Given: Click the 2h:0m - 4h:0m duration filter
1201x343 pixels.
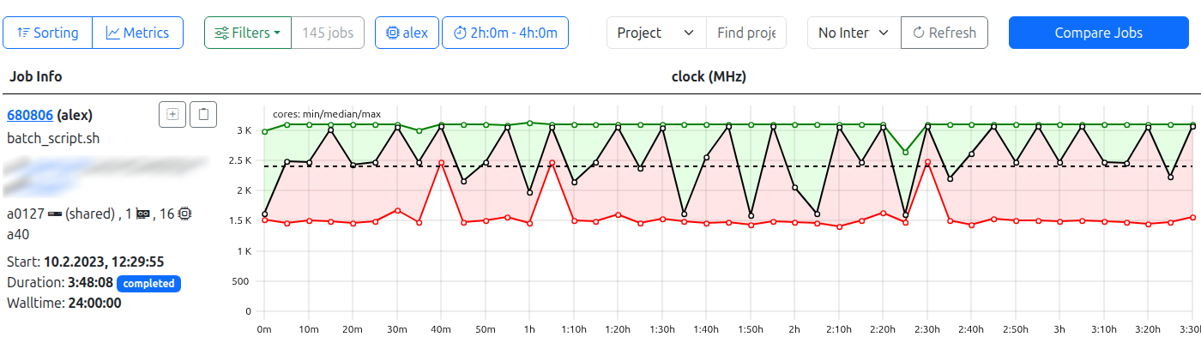Looking at the screenshot, I should click(x=504, y=33).
